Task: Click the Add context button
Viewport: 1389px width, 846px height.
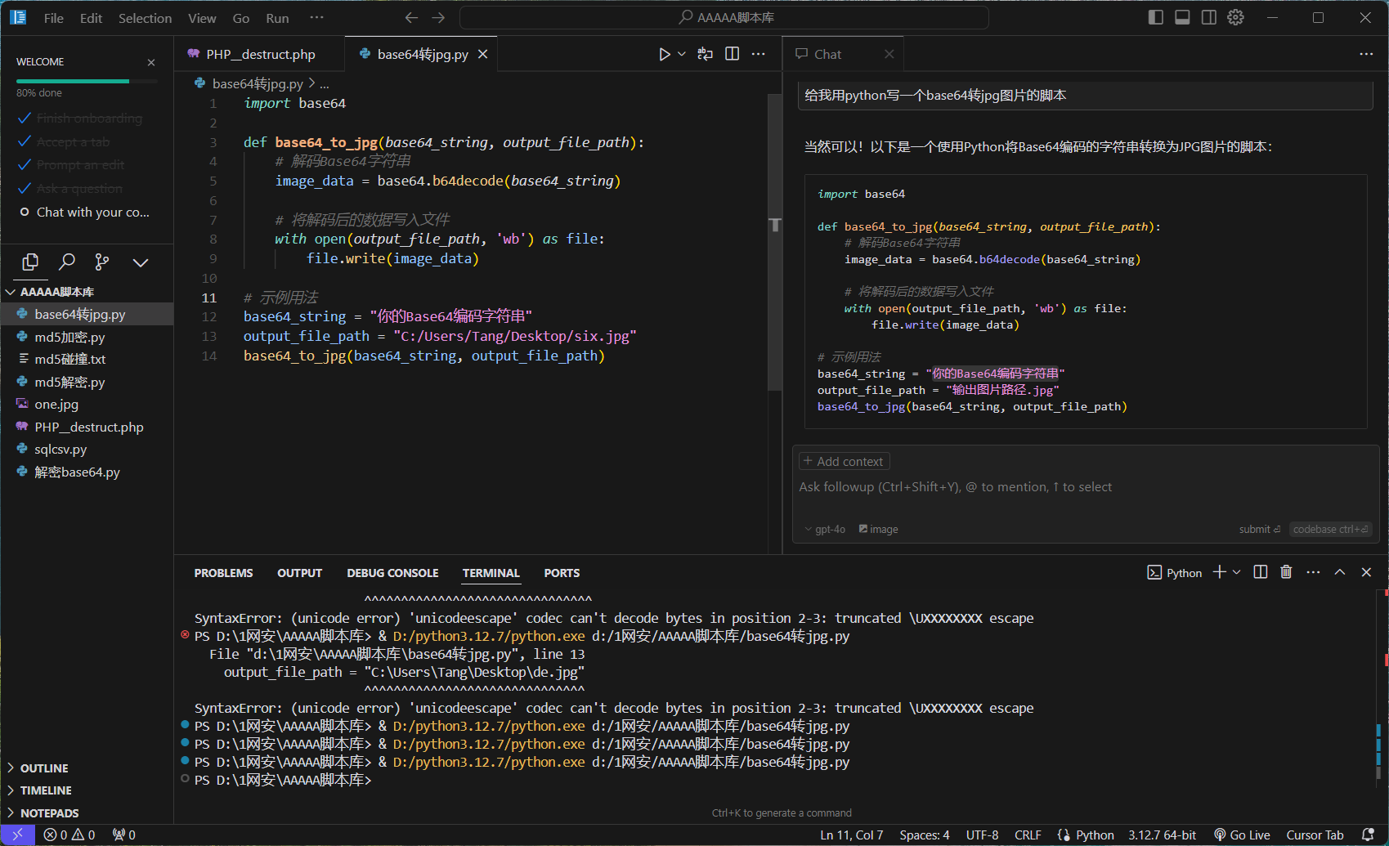Action: (x=844, y=462)
